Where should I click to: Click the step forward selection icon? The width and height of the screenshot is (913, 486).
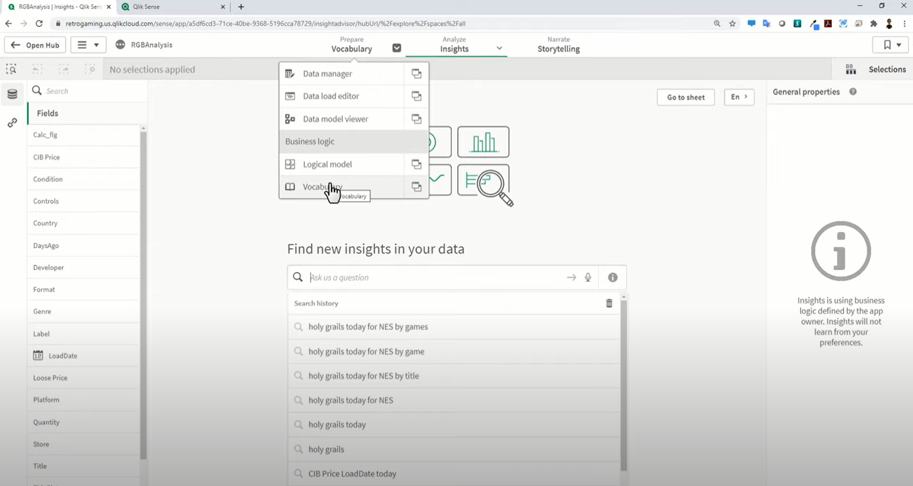64,69
